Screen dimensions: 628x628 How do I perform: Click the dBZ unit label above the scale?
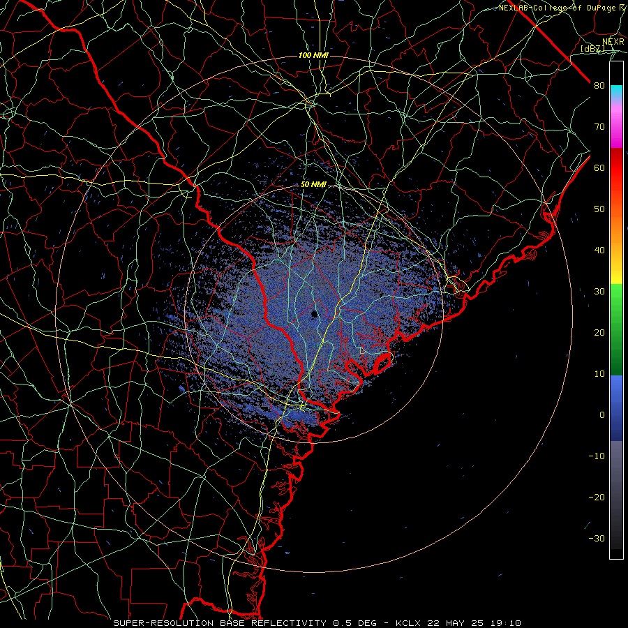click(592, 49)
